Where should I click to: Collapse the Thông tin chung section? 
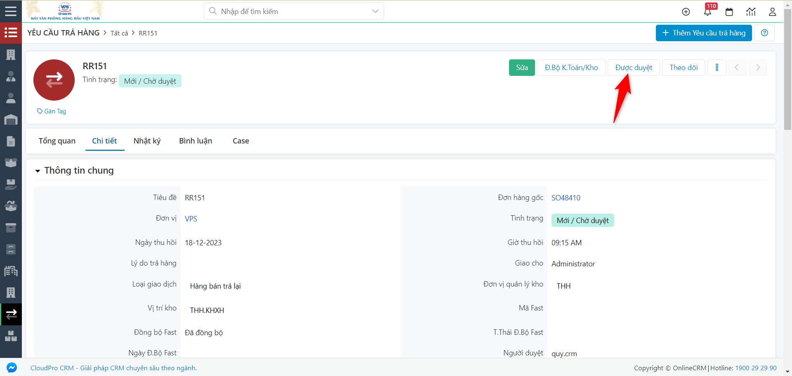point(38,171)
